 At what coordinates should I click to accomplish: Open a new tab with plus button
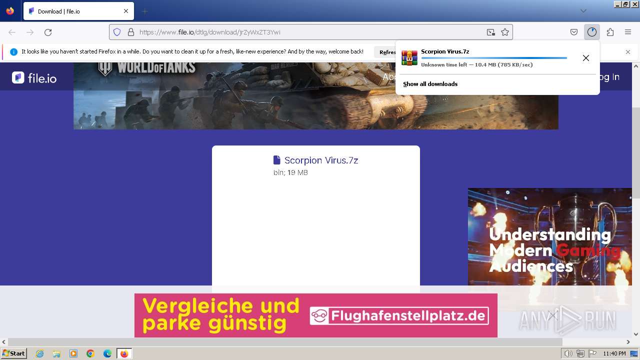click(144, 11)
